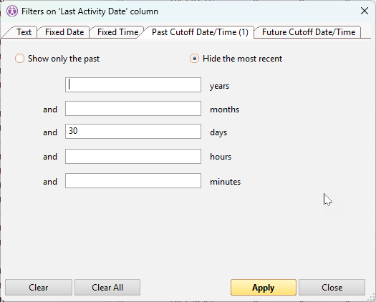Click into the months text box
Viewport: 376px width, 302px height.
click(133, 108)
